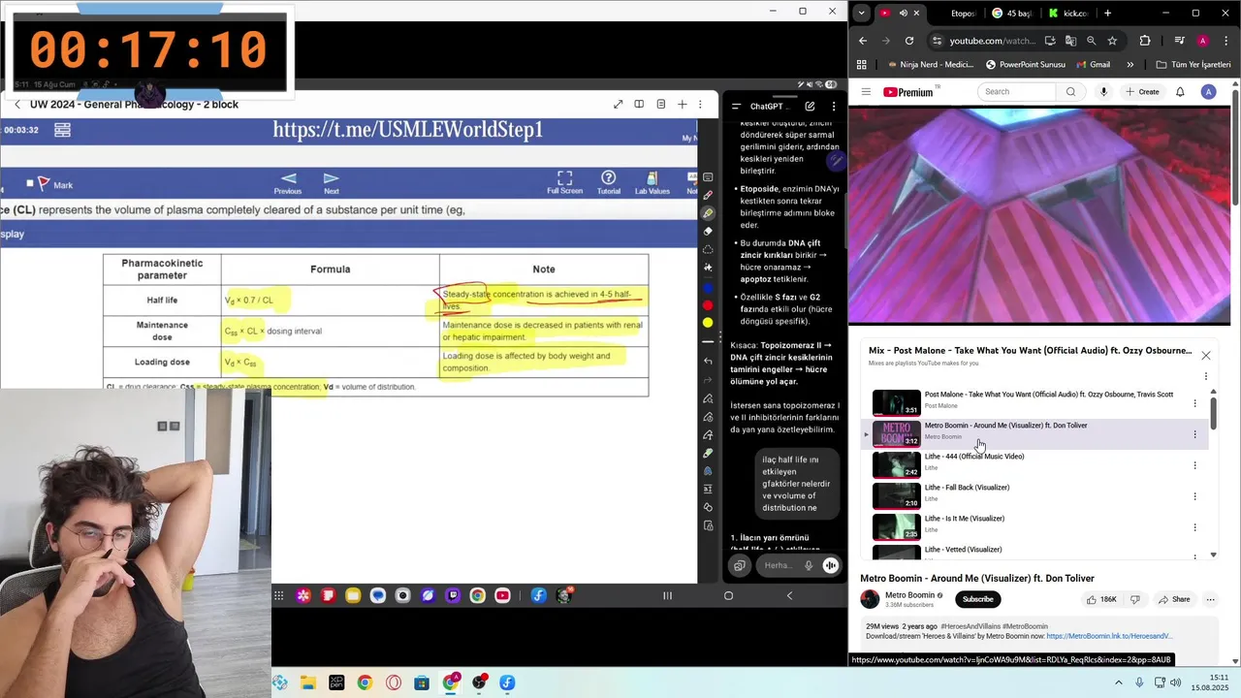Switch to the Etoposi tab
The image size is (1241, 698).
click(963, 13)
